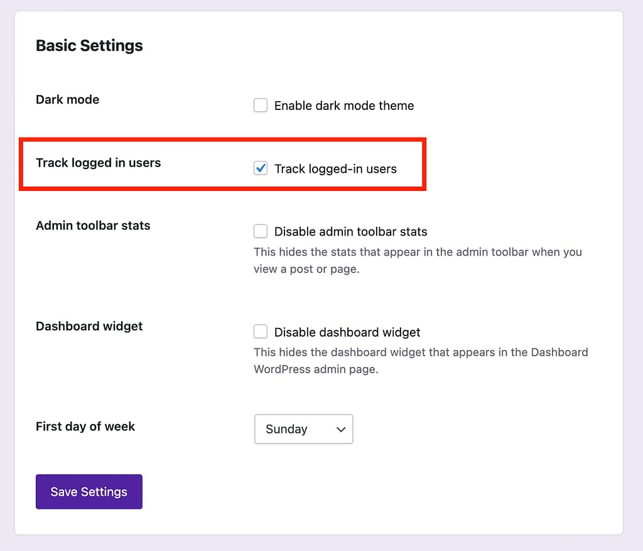The width and height of the screenshot is (643, 551).
Task: Click the "Disable dashboard widget" label text
Action: pyautogui.click(x=347, y=332)
